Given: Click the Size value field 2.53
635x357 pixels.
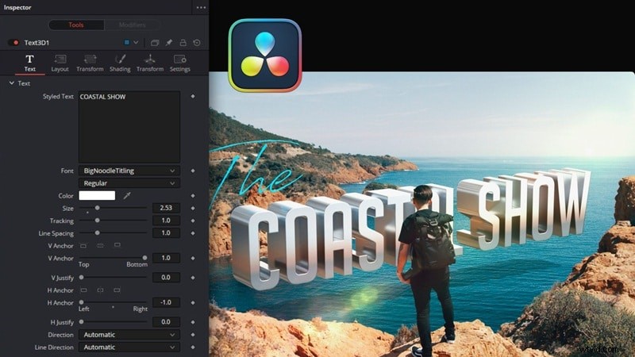Looking at the screenshot, I should tap(166, 208).
